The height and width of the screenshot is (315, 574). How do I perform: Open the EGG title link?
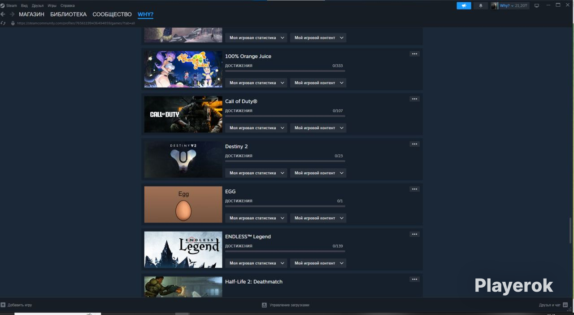230,192
